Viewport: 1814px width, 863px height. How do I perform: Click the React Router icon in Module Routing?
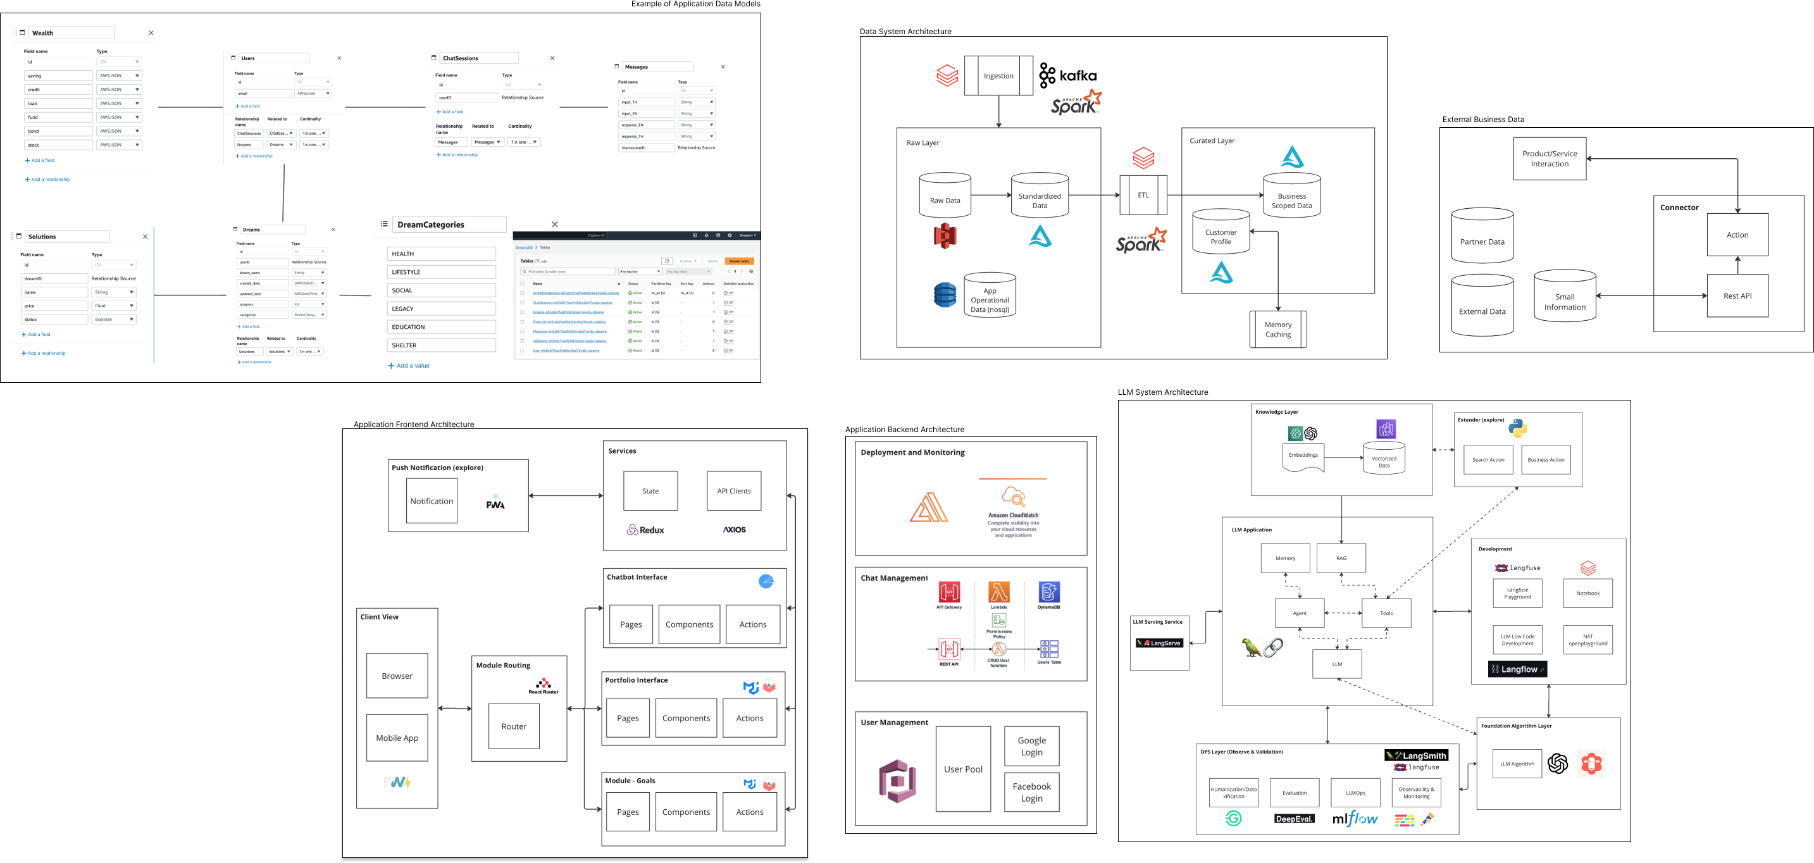pos(543,684)
